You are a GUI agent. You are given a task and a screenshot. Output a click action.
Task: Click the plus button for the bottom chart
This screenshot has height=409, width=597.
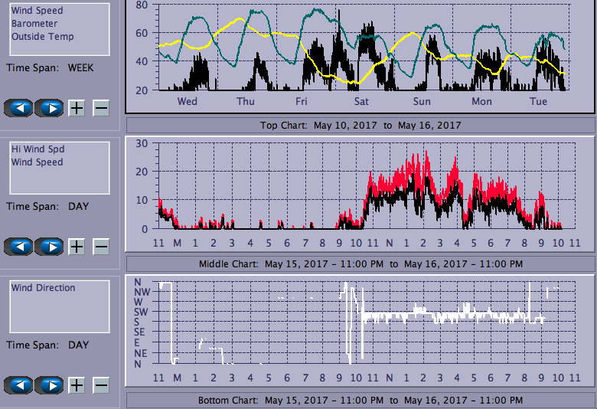tap(77, 384)
